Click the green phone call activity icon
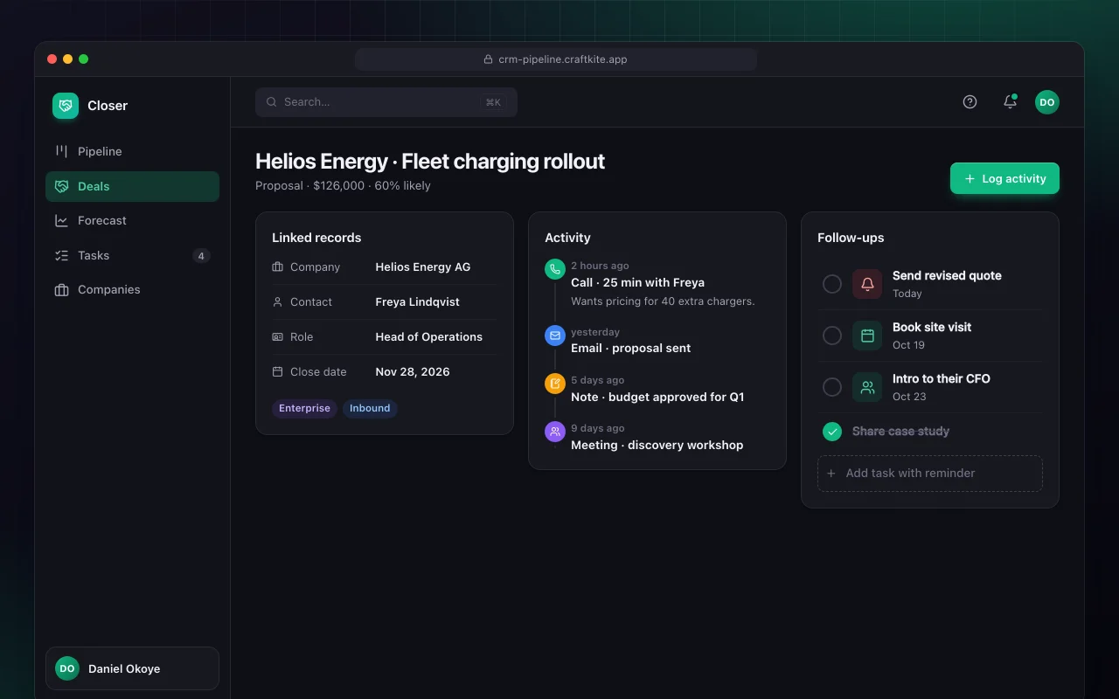Image resolution: width=1119 pixels, height=699 pixels. click(x=555, y=269)
